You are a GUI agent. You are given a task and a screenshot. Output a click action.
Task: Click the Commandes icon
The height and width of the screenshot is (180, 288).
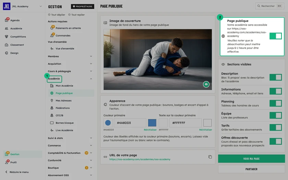coord(52,35)
